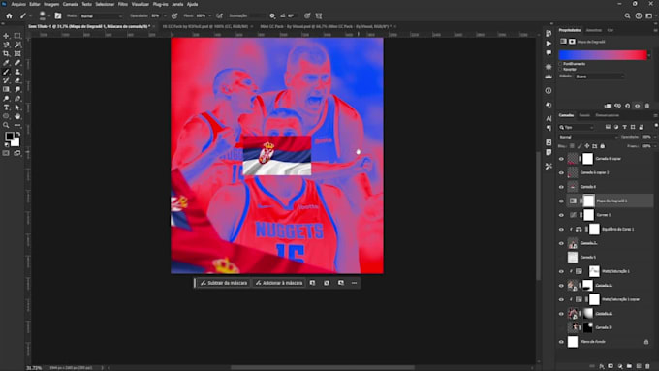
Task: Select the Brush tool in toolbox
Action: (7, 72)
